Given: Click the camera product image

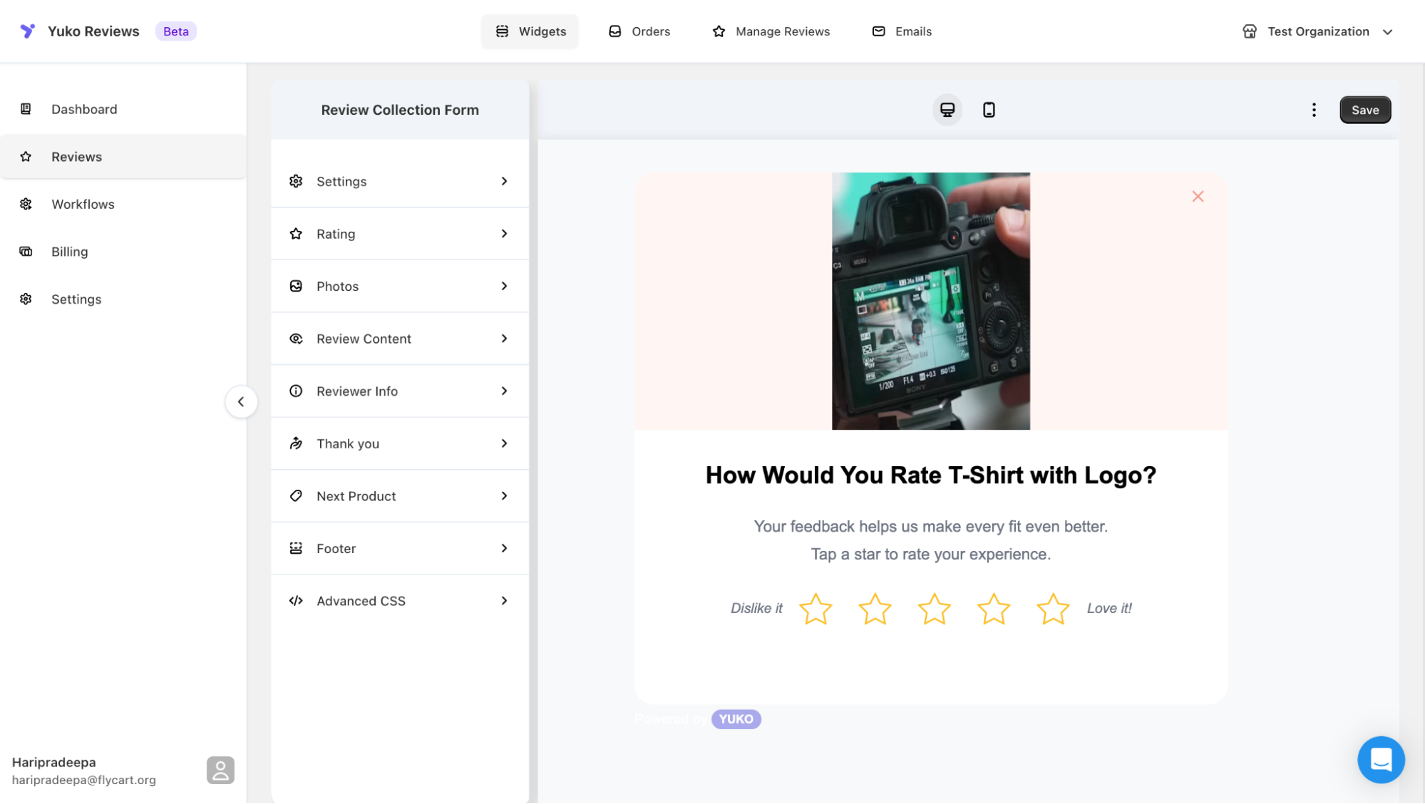Looking at the screenshot, I should 930,301.
